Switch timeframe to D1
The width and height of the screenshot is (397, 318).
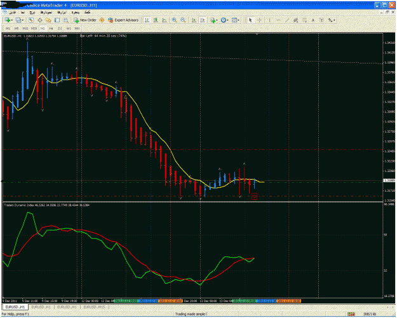click(x=60, y=29)
